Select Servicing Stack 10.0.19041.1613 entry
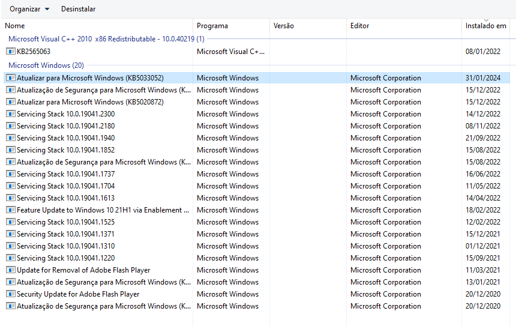516x326 pixels. [x=66, y=198]
